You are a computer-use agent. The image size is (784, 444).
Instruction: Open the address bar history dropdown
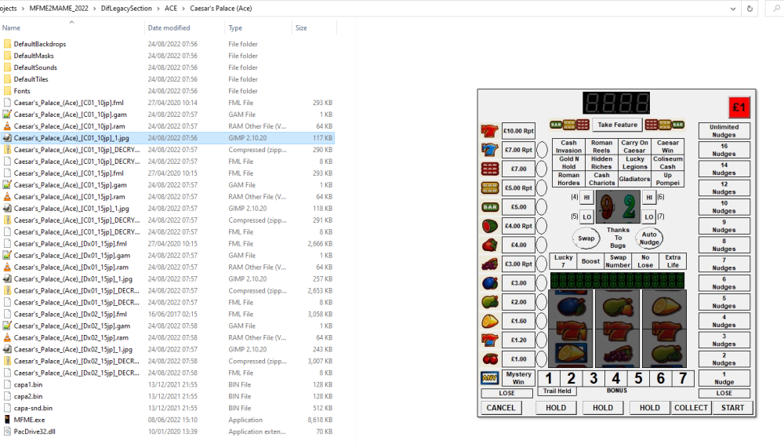click(732, 9)
